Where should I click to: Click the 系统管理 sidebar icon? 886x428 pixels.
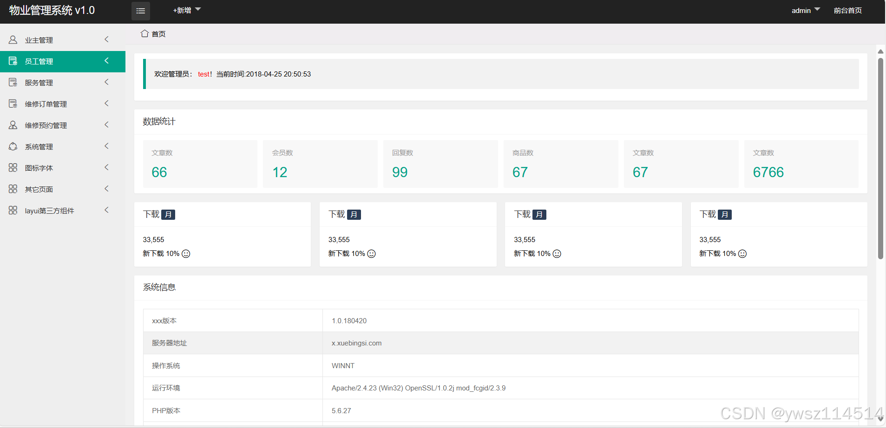[x=13, y=147]
